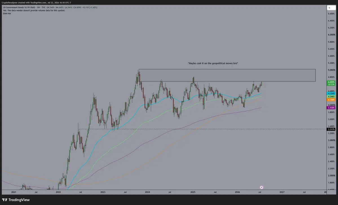
Task: Click the 5.200% price axis label
Action: click(332, 63)
